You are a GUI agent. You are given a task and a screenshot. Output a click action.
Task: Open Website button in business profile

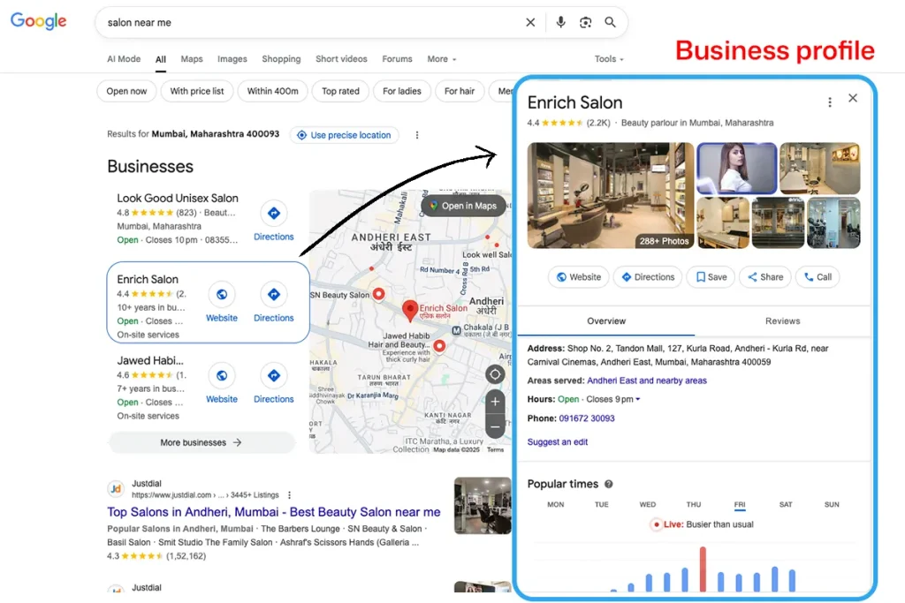point(578,277)
